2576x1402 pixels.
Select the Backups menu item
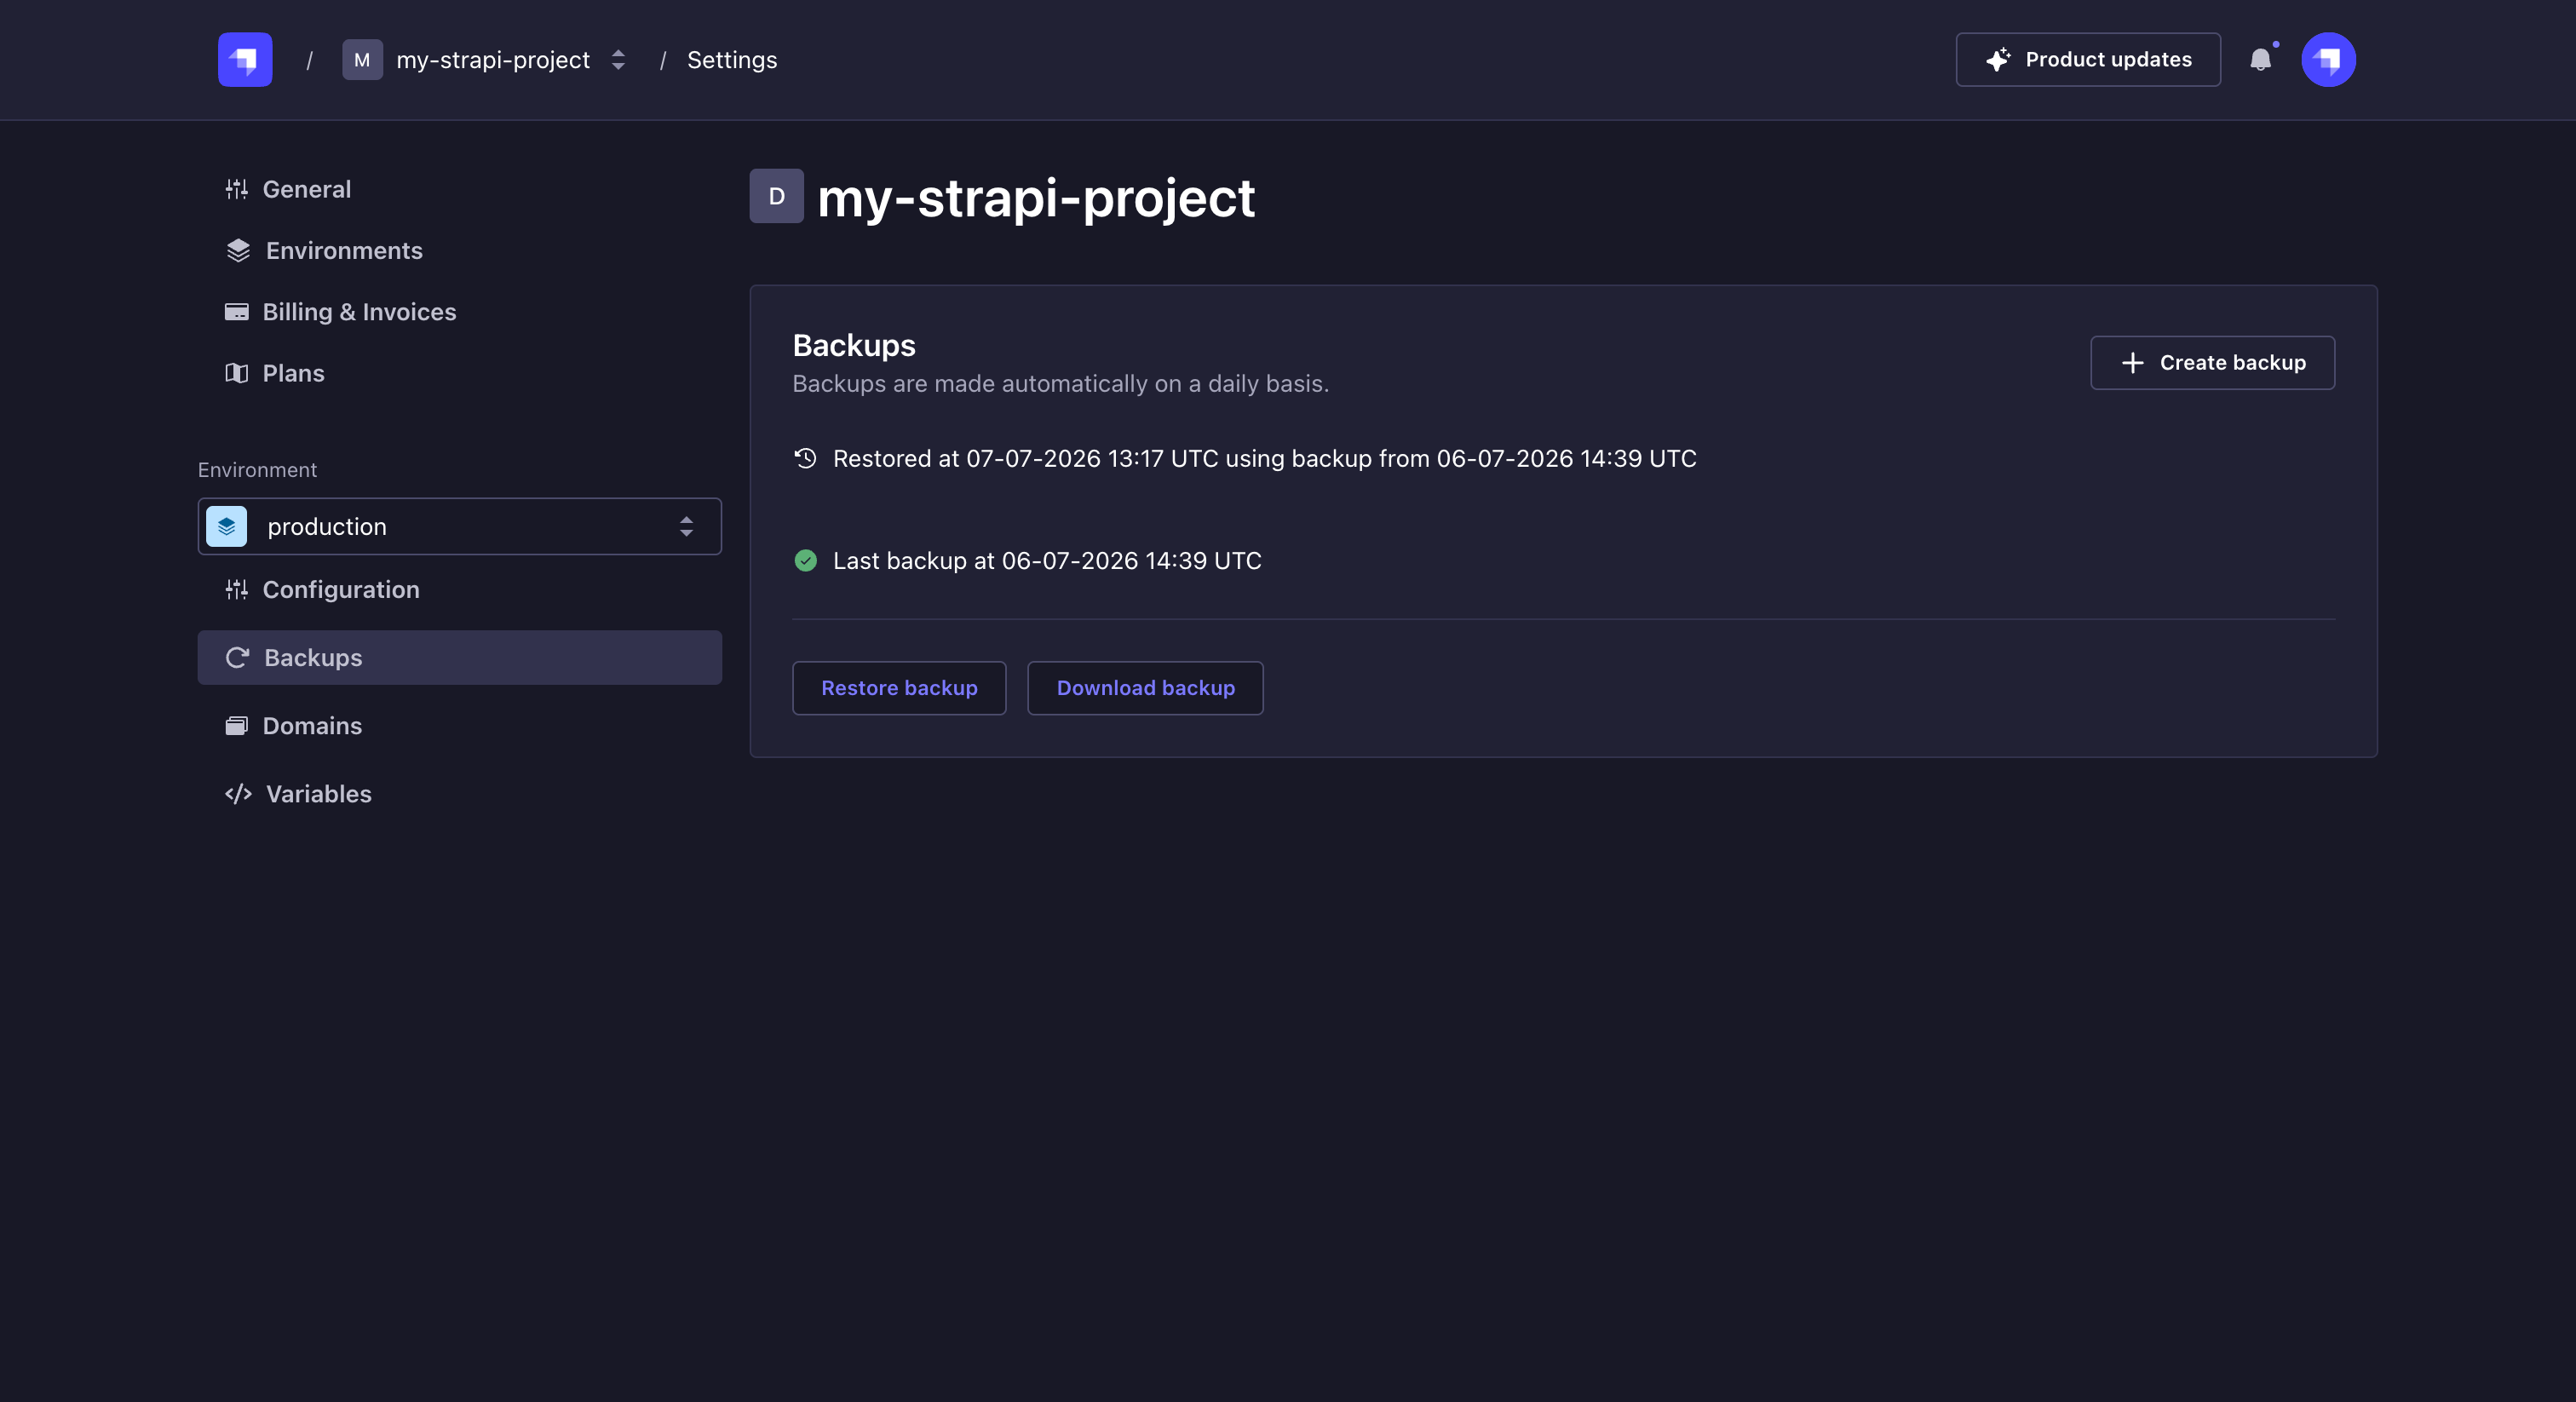click(x=460, y=658)
